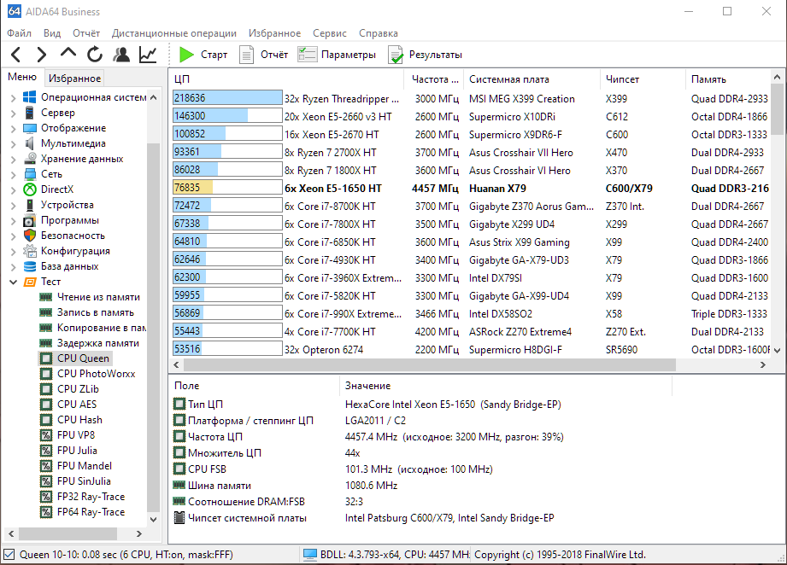Open the user management icon

pyautogui.click(x=121, y=54)
